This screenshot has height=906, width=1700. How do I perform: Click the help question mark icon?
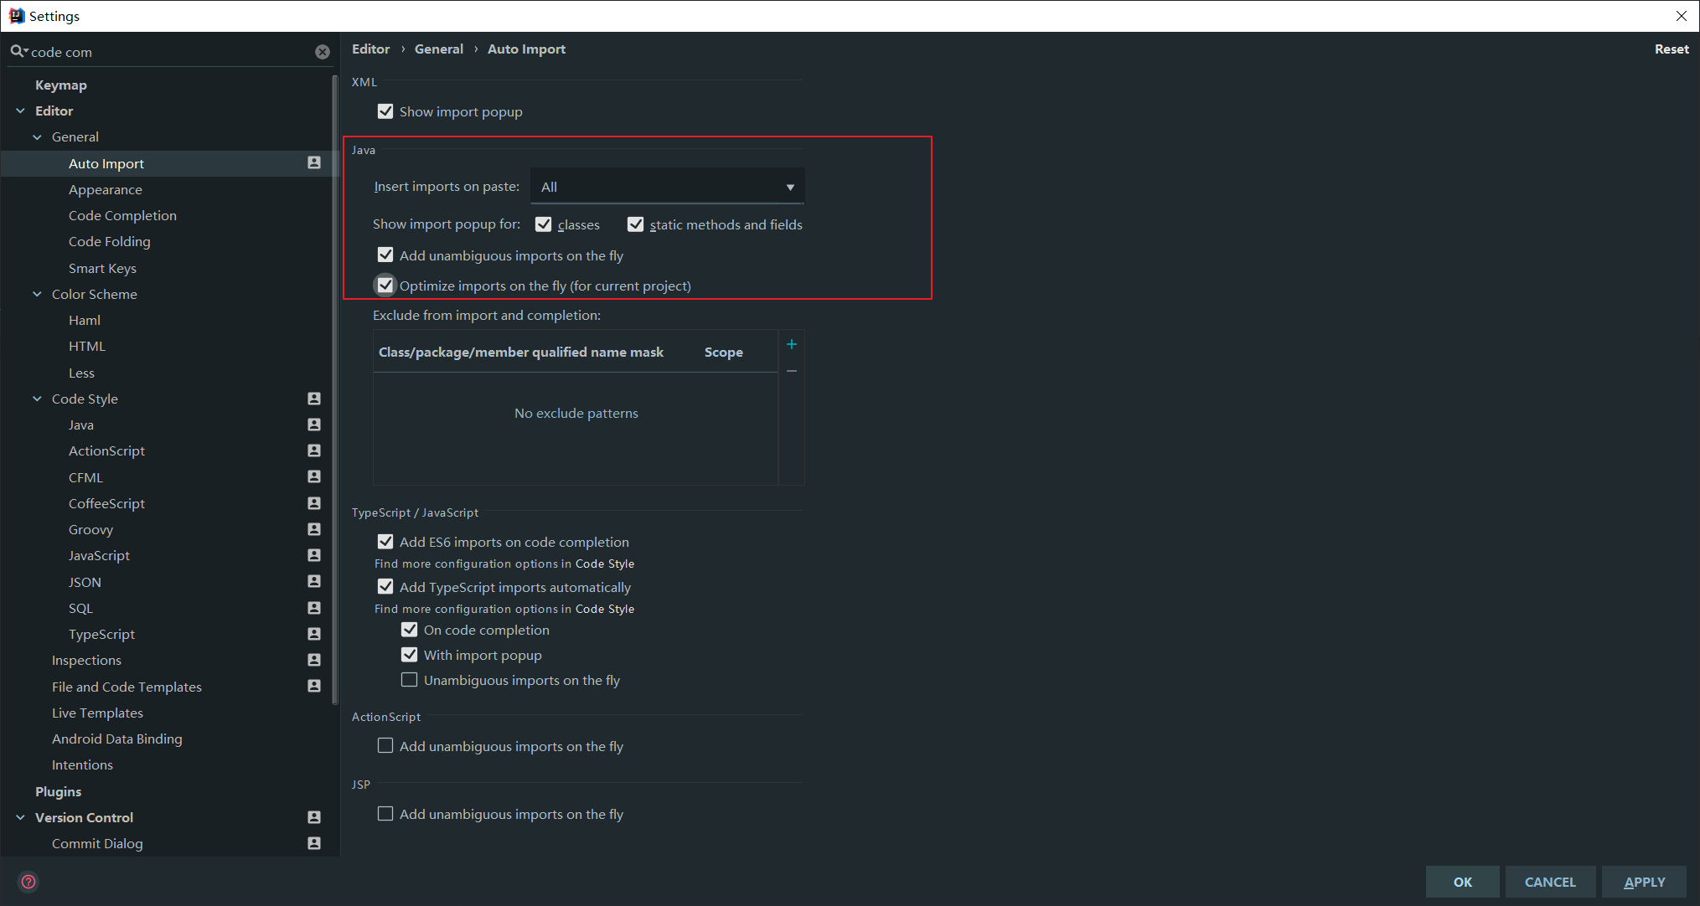[28, 882]
